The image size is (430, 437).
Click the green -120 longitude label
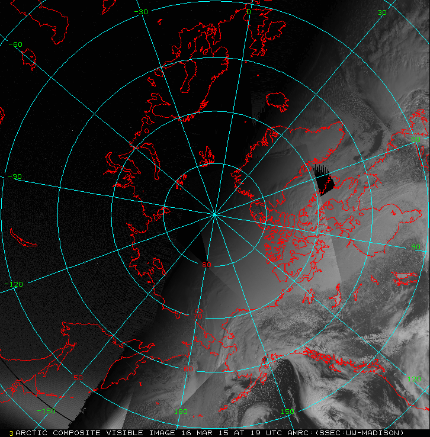(x=14, y=285)
